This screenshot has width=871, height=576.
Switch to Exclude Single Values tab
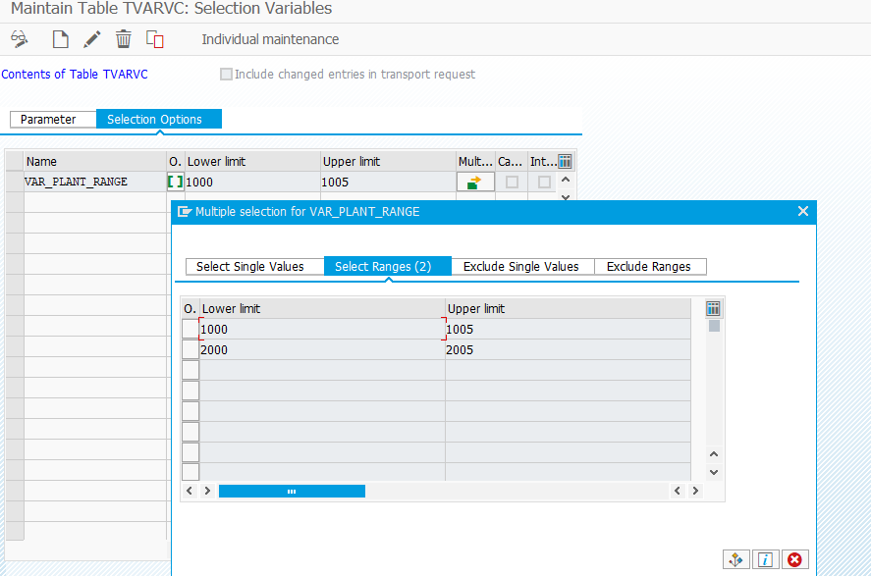coord(521,266)
